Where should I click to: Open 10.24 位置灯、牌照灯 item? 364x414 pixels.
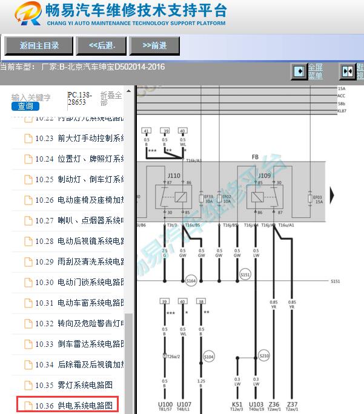(79, 159)
